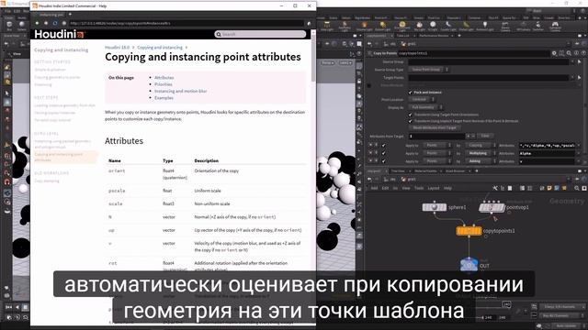588x330 pixels.
Task: Click Attributes link under On this page
Action: (x=164, y=77)
